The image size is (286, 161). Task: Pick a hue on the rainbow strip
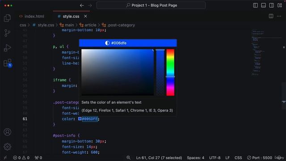click(170, 72)
